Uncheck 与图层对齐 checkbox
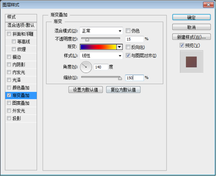The height and width of the screenshot is (176, 216). pos(128,55)
